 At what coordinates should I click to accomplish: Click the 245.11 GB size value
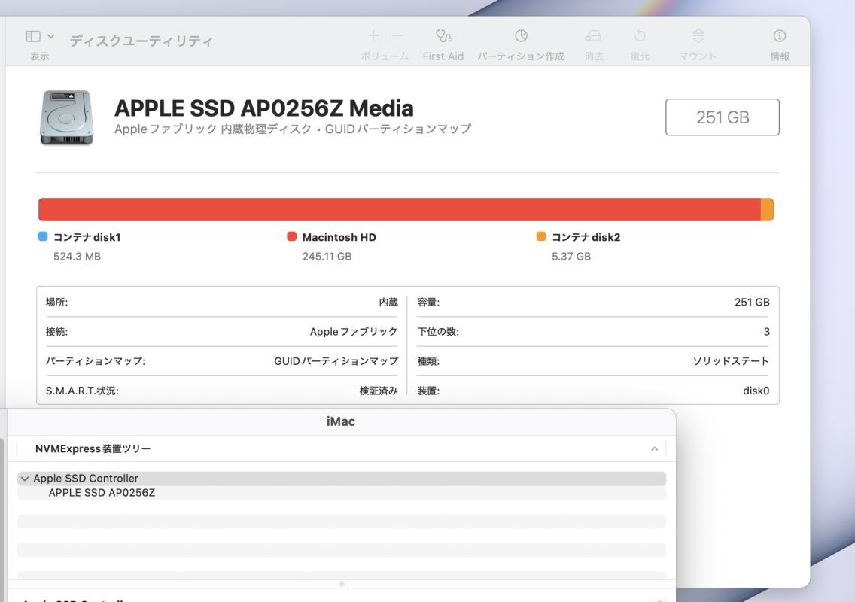(327, 257)
